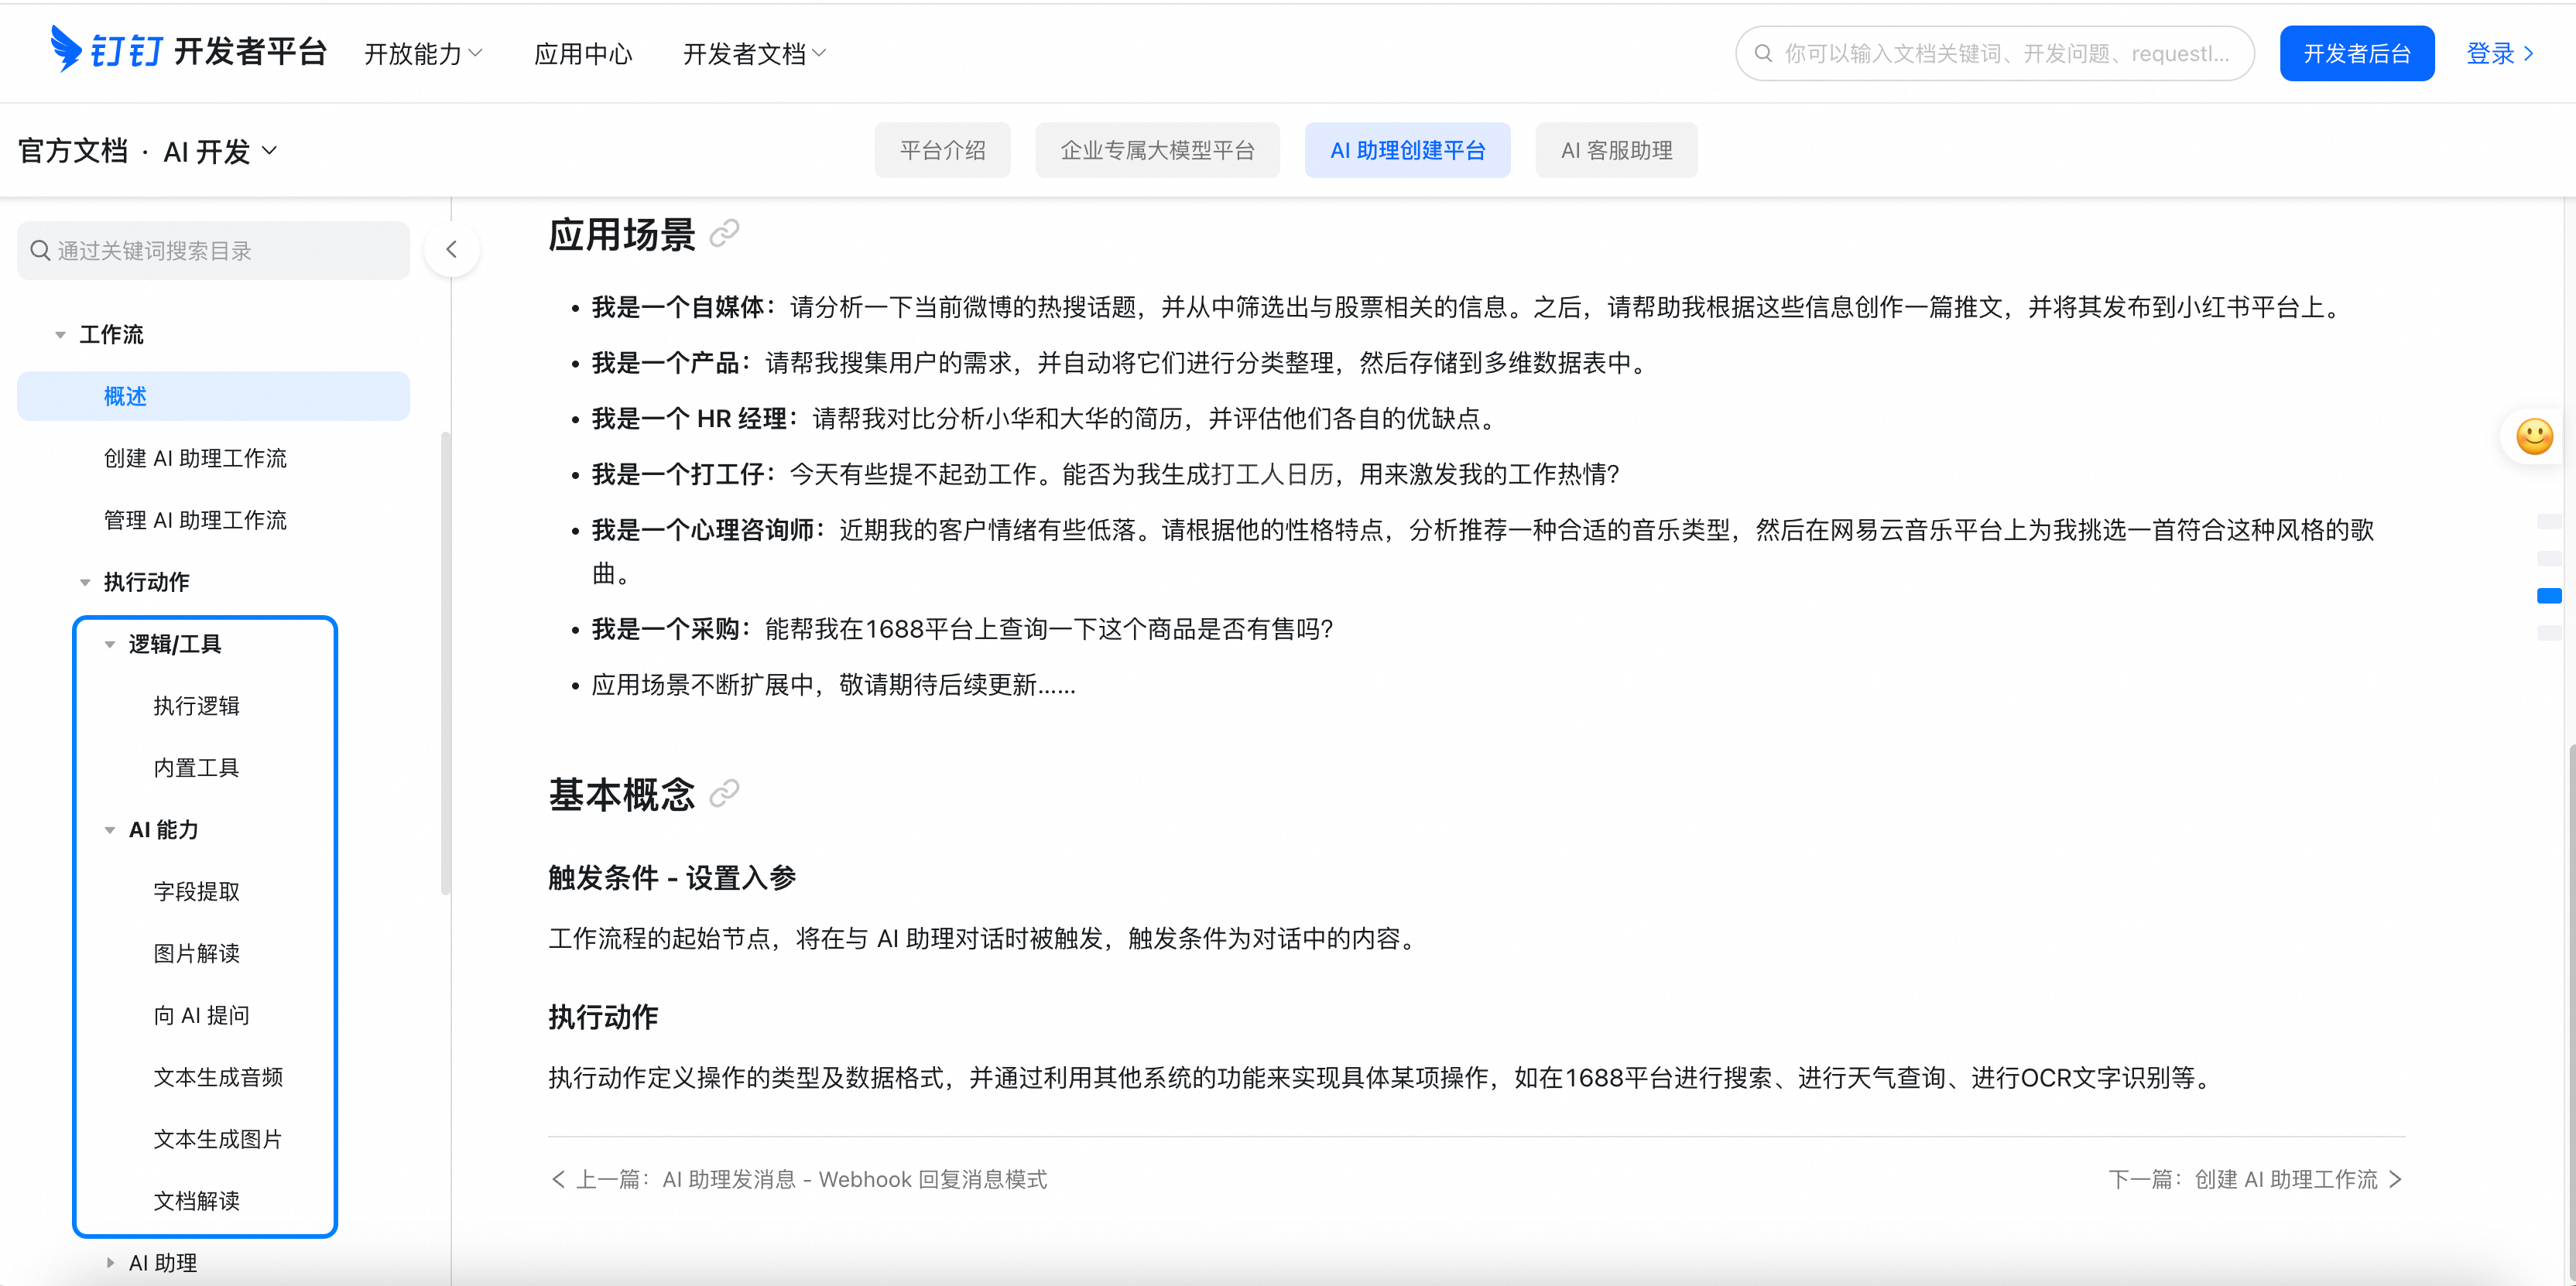This screenshot has height=1286, width=2576.
Task: Click the 开发者后台 button
Action: pyautogui.click(x=2356, y=54)
